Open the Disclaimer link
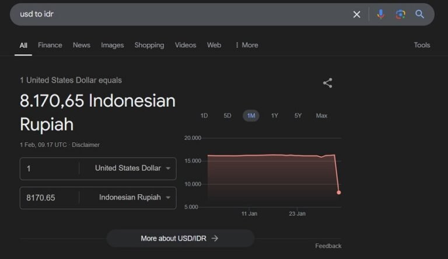 (86, 145)
